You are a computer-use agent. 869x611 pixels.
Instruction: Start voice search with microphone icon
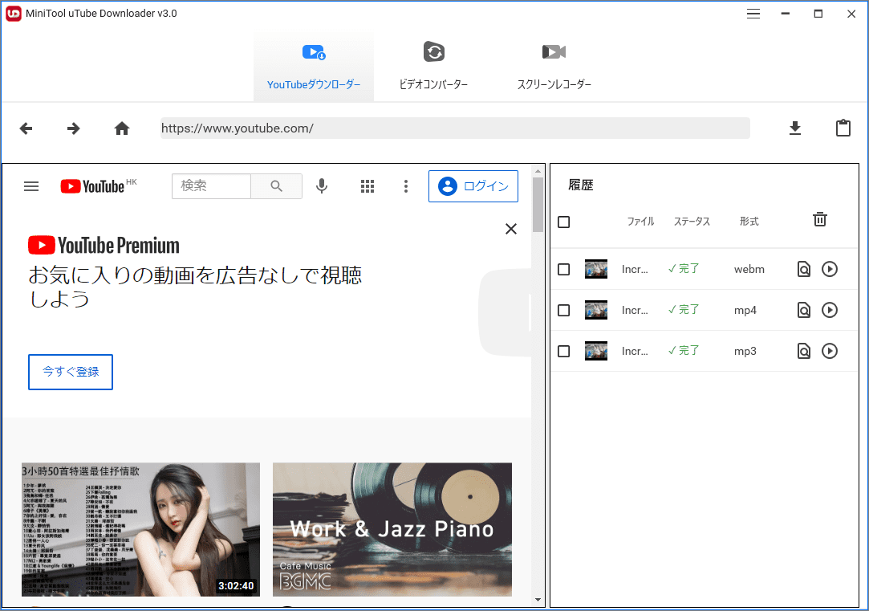pos(322,185)
